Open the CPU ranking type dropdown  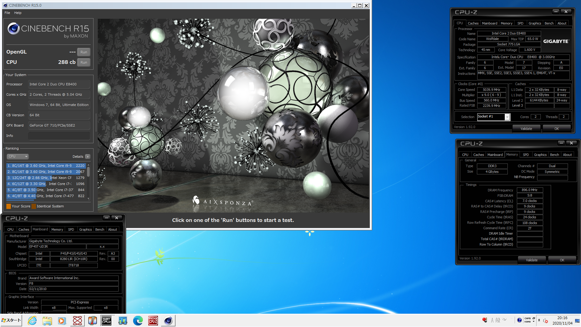click(x=18, y=157)
